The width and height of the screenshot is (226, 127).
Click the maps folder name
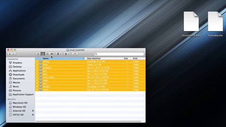[46, 80]
